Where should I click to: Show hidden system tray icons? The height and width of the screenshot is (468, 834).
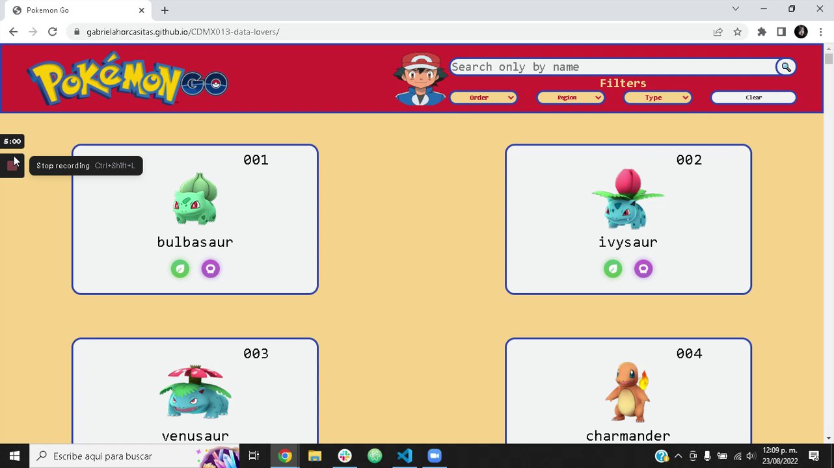[679, 456]
